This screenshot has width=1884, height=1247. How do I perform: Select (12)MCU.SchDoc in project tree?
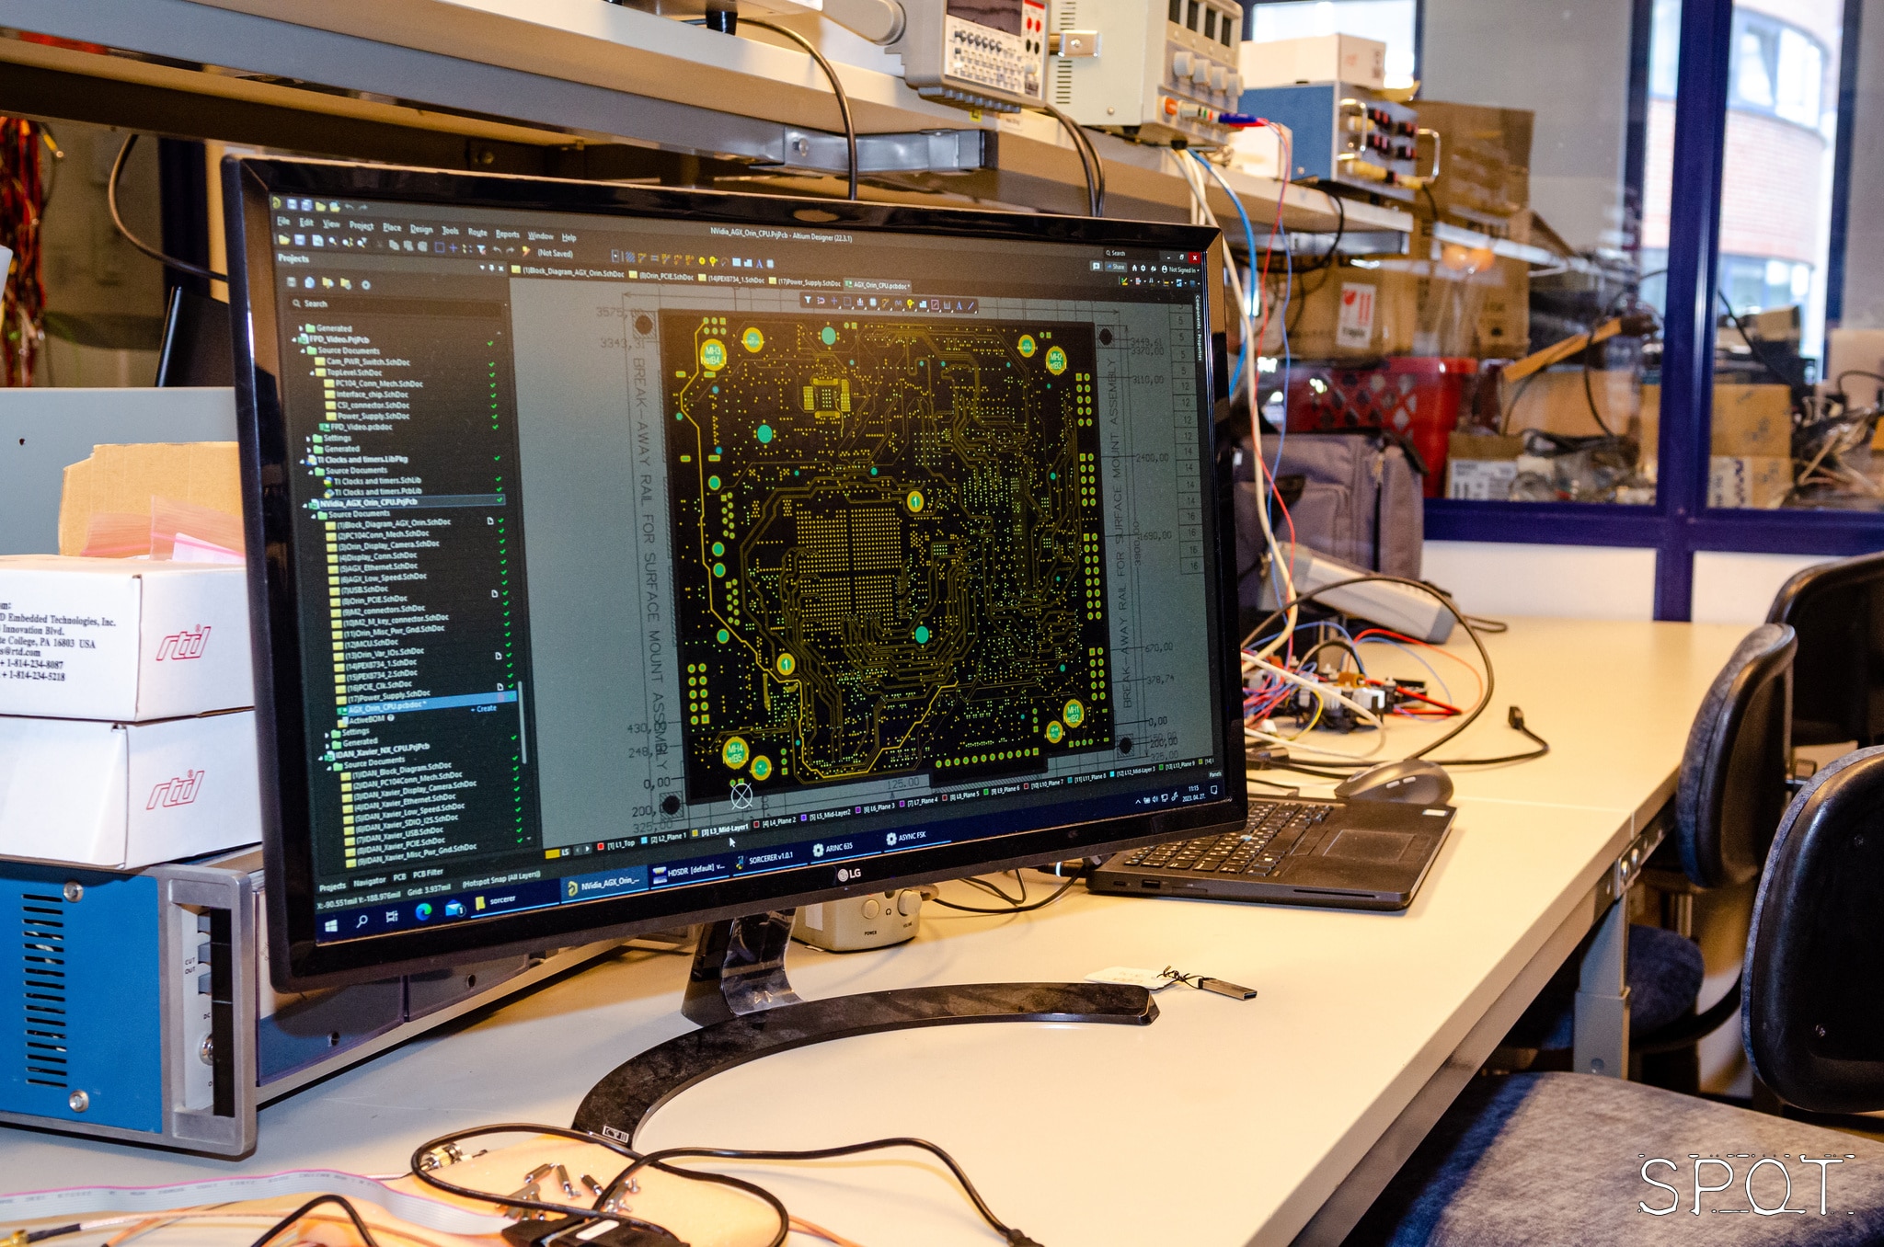(366, 644)
